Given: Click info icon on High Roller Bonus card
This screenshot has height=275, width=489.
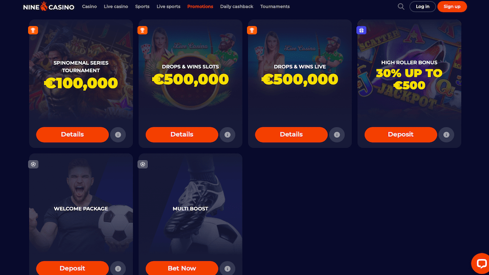Looking at the screenshot, I should (x=446, y=135).
